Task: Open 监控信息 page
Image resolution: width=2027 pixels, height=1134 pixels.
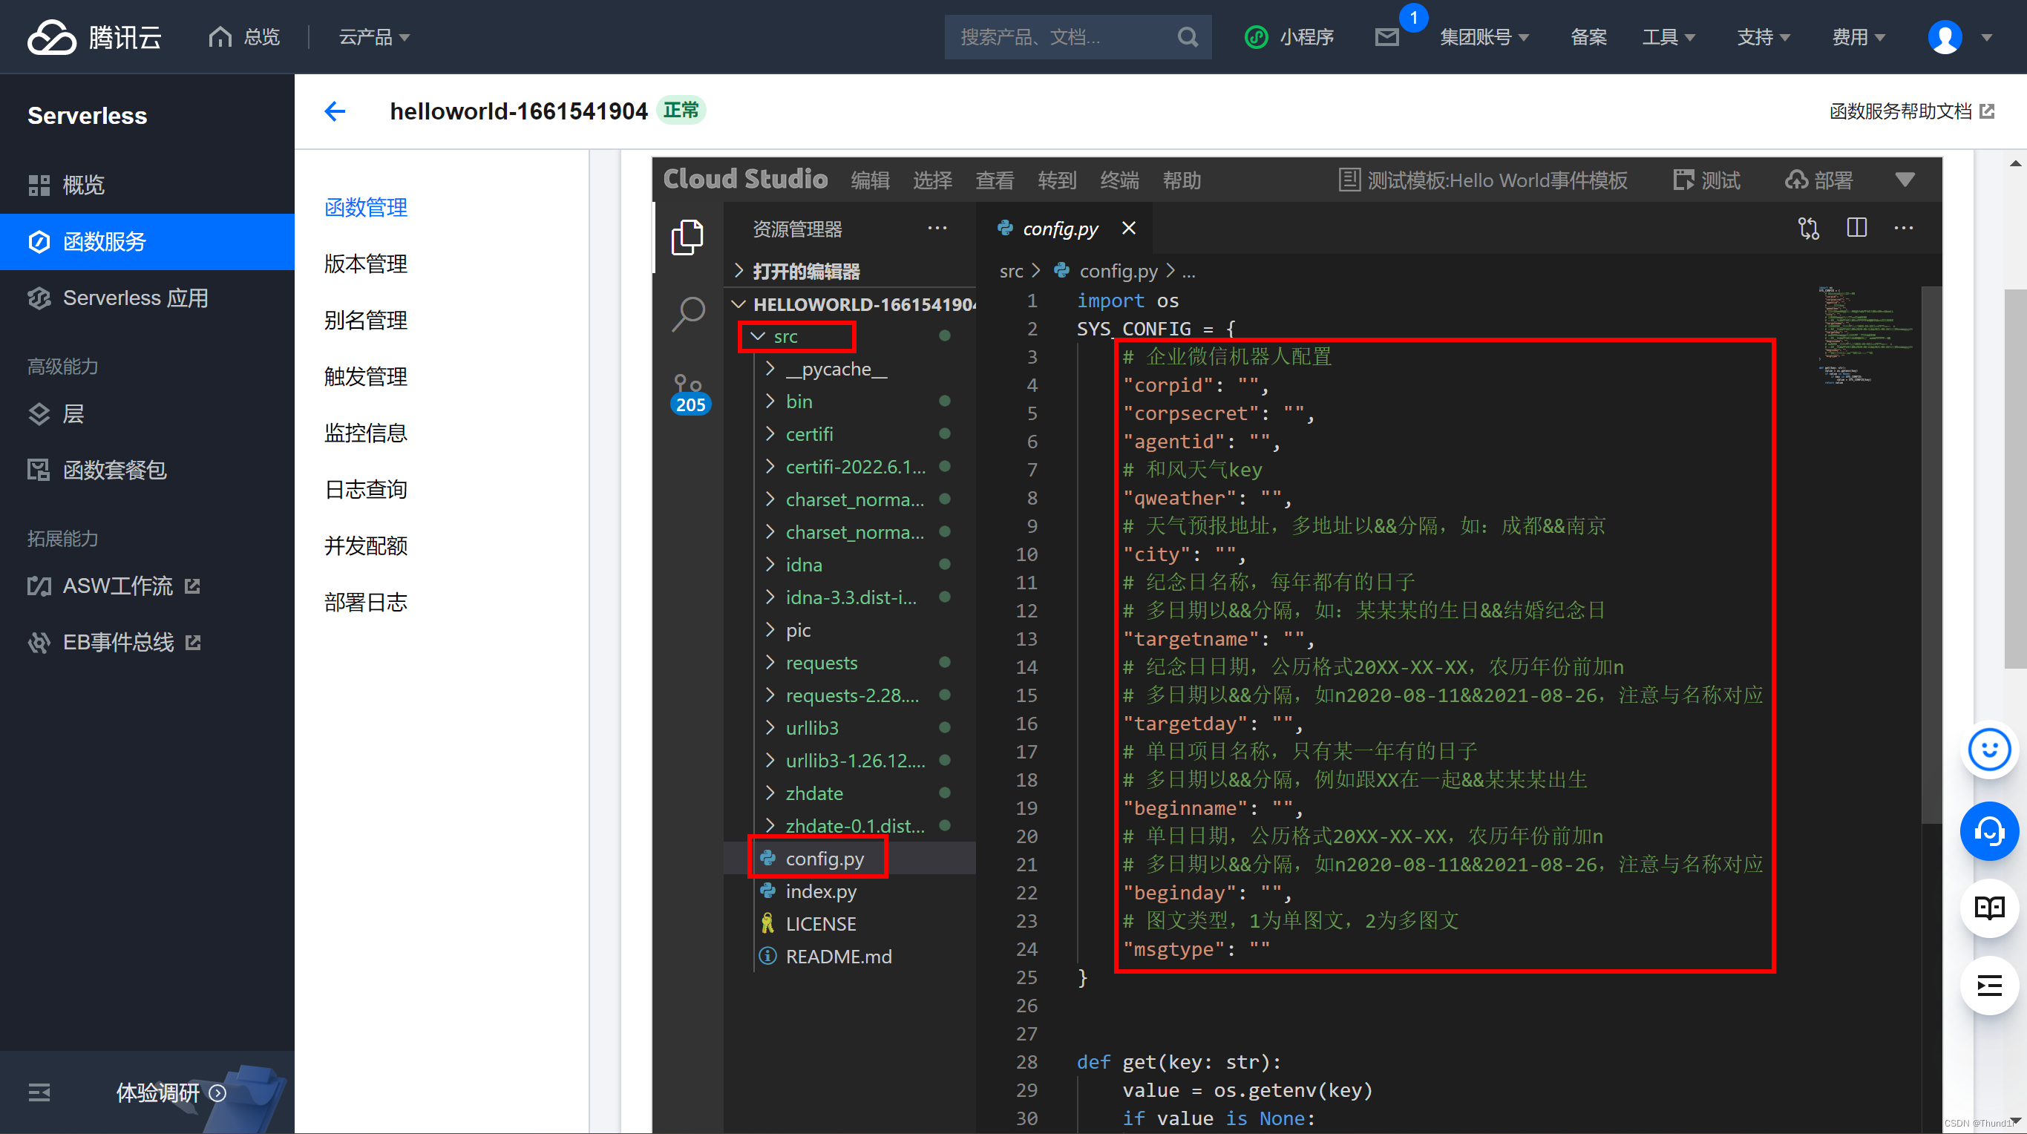Action: click(x=366, y=433)
